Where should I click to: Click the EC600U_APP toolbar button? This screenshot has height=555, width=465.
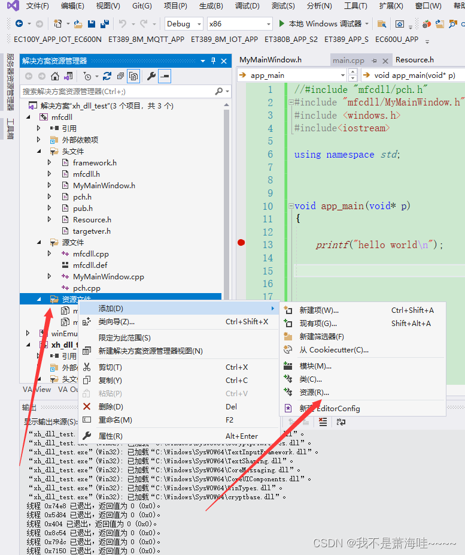(397, 40)
